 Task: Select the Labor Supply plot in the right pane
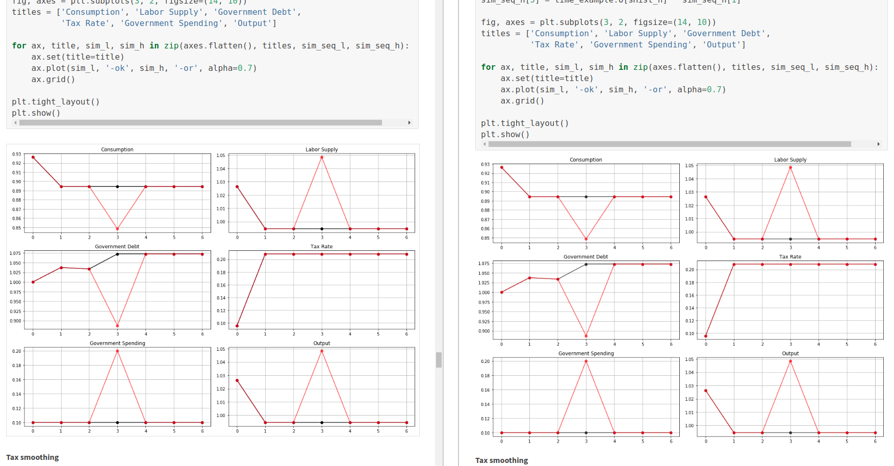[790, 203]
